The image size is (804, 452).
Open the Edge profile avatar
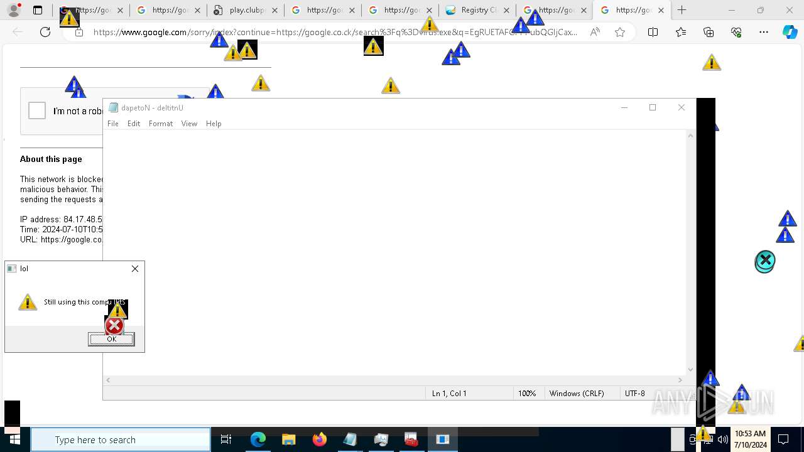14,10
